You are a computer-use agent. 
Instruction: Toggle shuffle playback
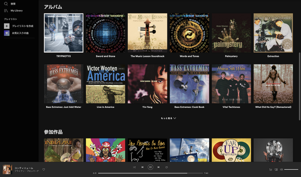coord(134,167)
